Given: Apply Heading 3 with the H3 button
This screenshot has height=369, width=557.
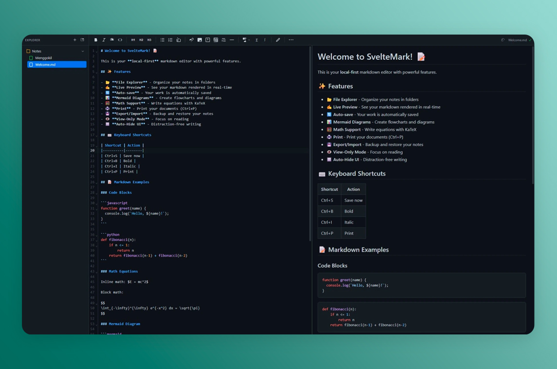Looking at the screenshot, I should [x=149, y=40].
